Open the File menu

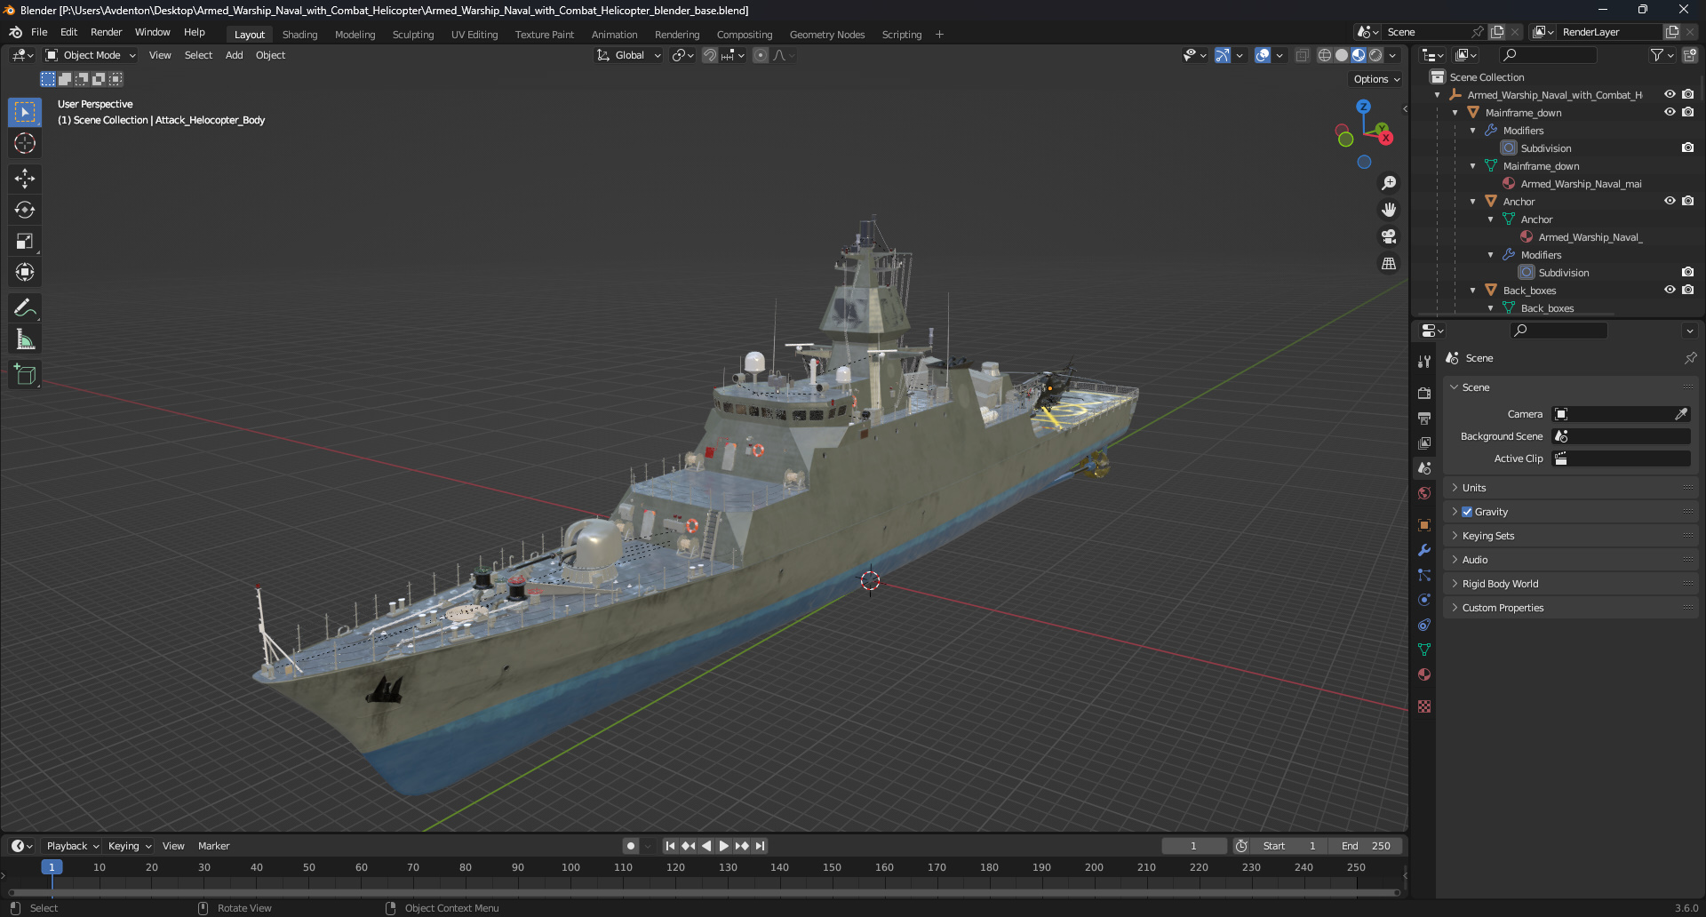click(x=39, y=32)
